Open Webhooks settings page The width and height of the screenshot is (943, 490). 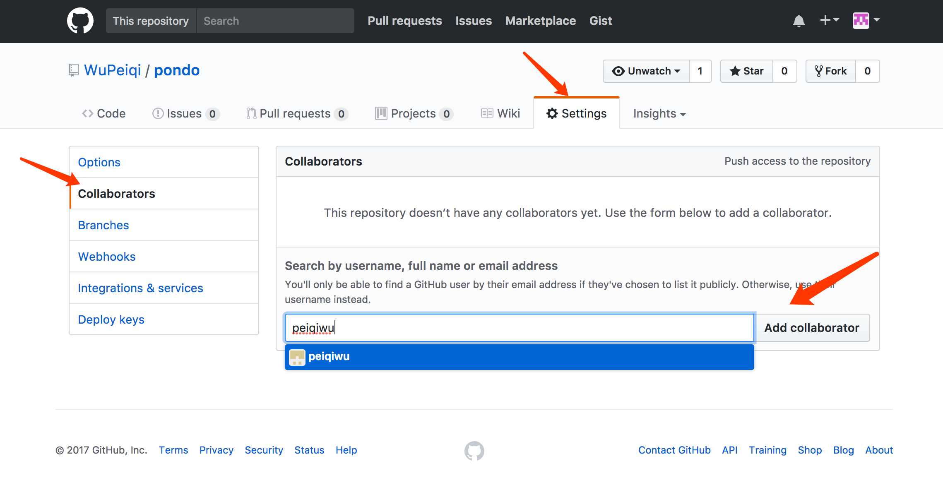pos(107,257)
